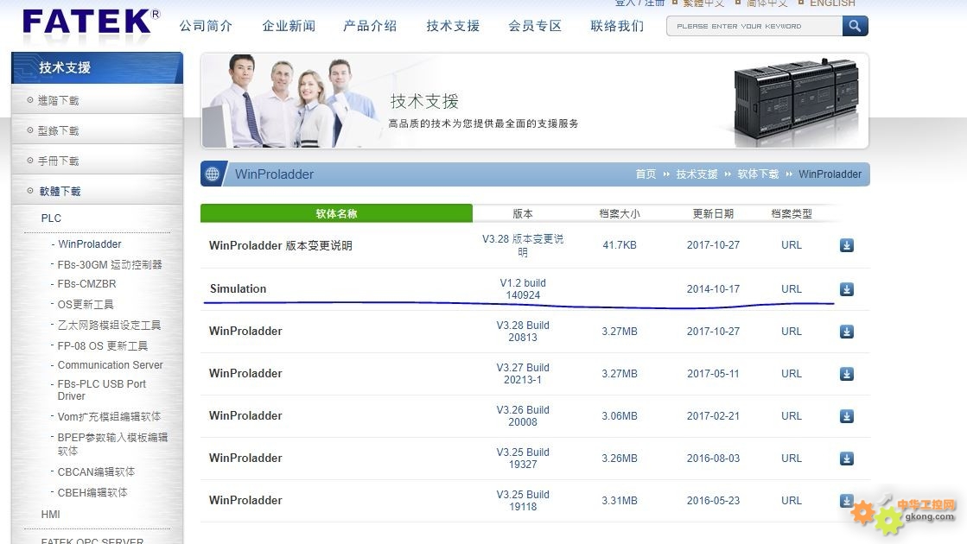Open CBCAN编辑软体 sidebar item
Viewport: 967px width, 544px height.
(x=96, y=472)
